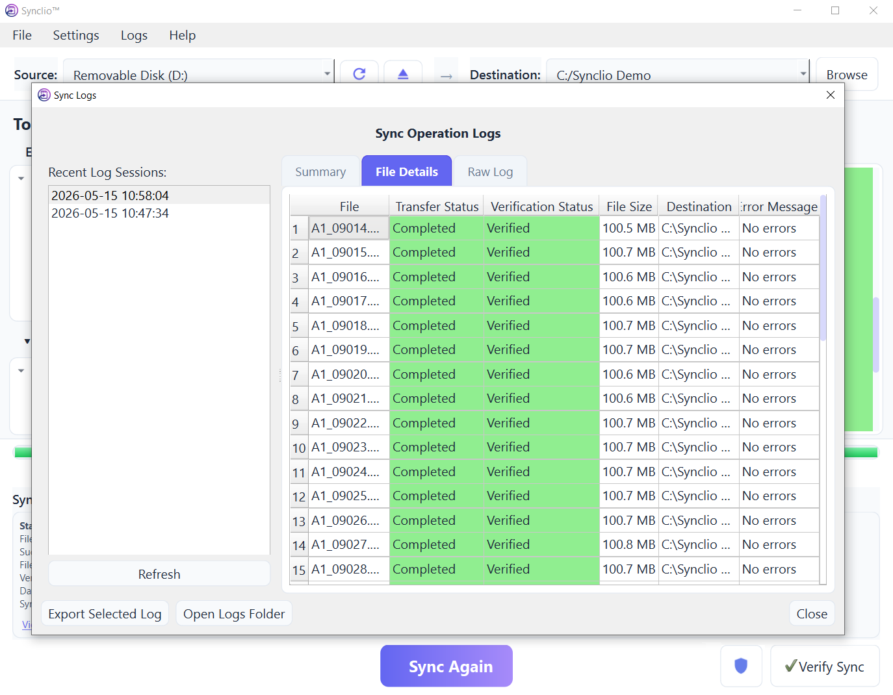Minimize the Synclio window
Image resolution: width=893 pixels, height=695 pixels.
point(797,10)
